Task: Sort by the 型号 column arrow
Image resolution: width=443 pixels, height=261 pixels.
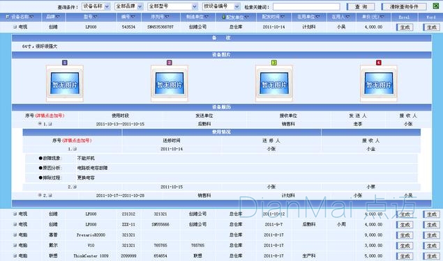Action: click(x=95, y=17)
